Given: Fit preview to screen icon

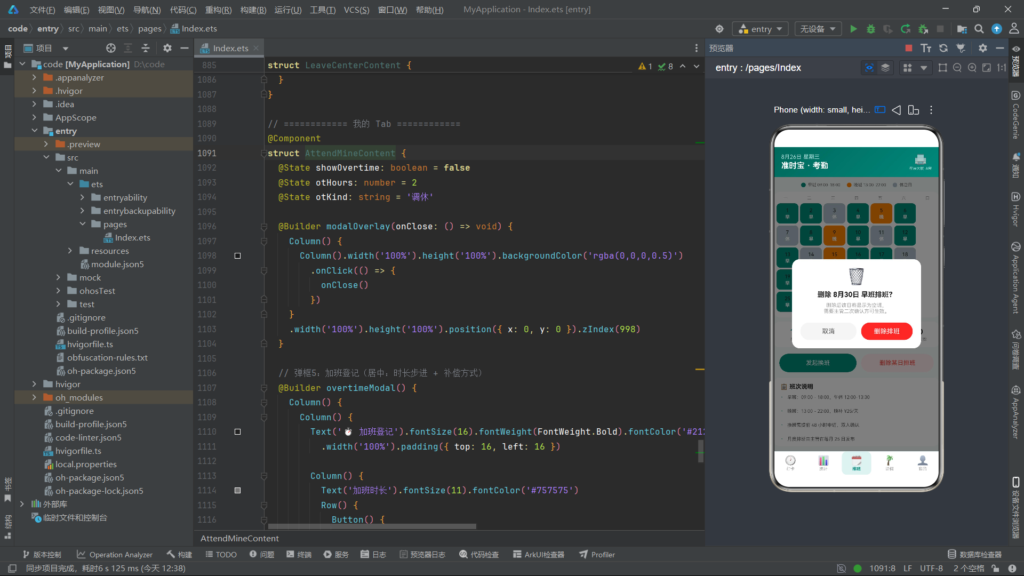Looking at the screenshot, I should (987, 68).
